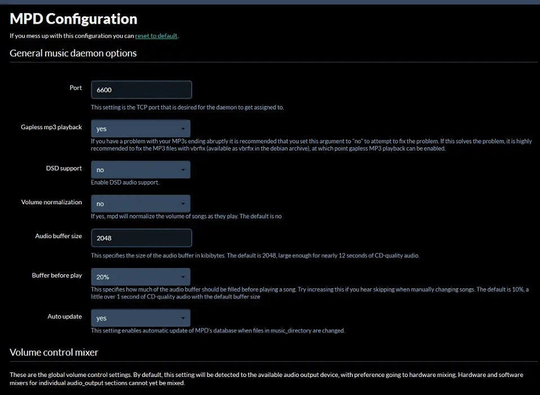Screen dimensions: 540x395
Task: Focus the Port input field showing 6600
Action: (x=141, y=90)
